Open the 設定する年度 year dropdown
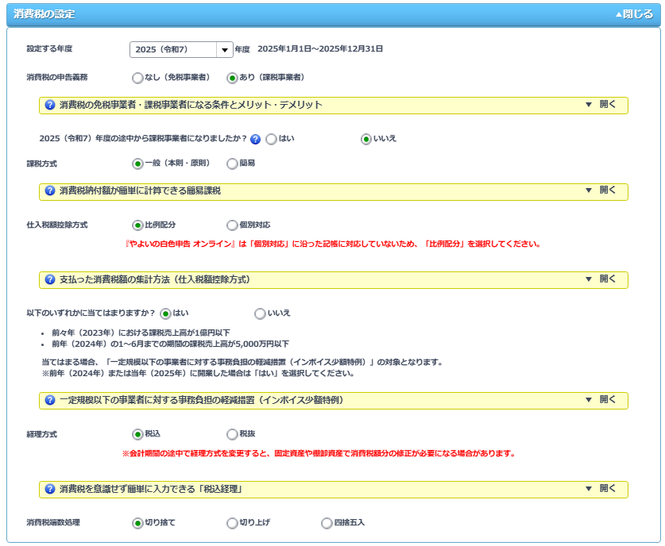This screenshot has height=546, width=665. (224, 50)
